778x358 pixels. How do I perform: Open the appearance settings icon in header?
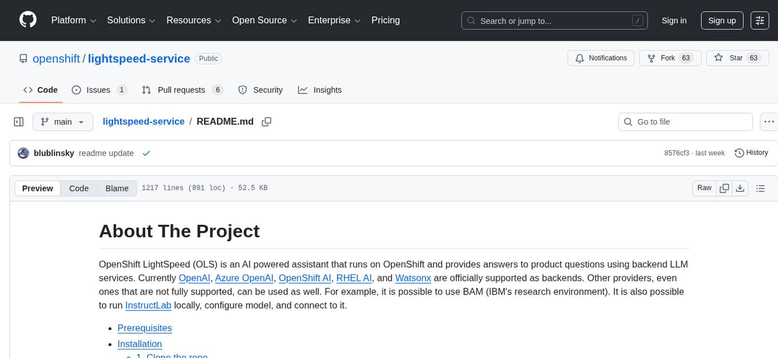pyautogui.click(x=760, y=21)
